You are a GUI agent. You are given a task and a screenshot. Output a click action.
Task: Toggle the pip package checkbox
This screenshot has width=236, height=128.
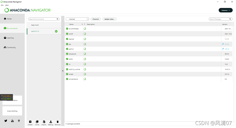click(67, 44)
